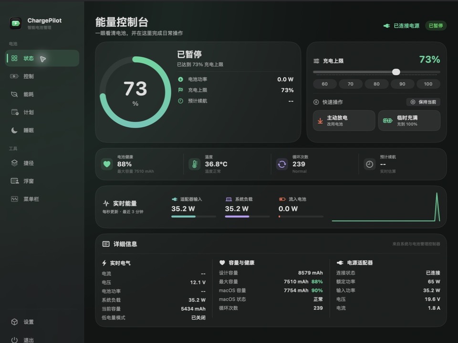The image size is (458, 343).
Task: Click the 预计续航 clock icon in stats row
Action: coord(369,164)
